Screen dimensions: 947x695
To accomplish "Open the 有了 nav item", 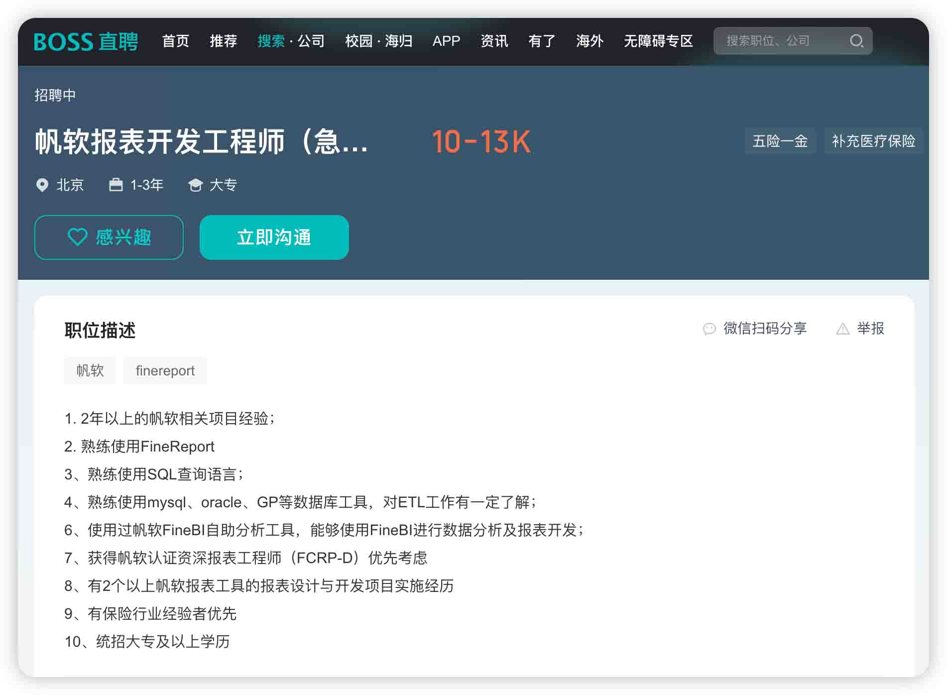I will click(x=542, y=41).
